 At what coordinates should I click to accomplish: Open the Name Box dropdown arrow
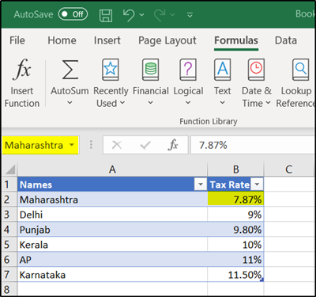coord(72,145)
